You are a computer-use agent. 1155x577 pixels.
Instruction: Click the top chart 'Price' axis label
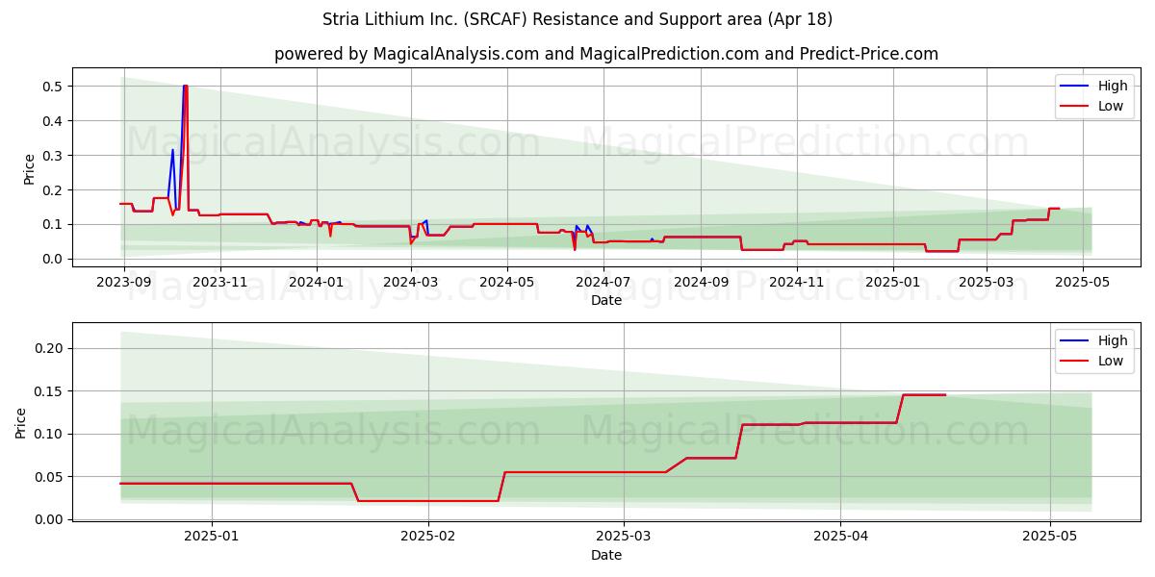click(30, 169)
